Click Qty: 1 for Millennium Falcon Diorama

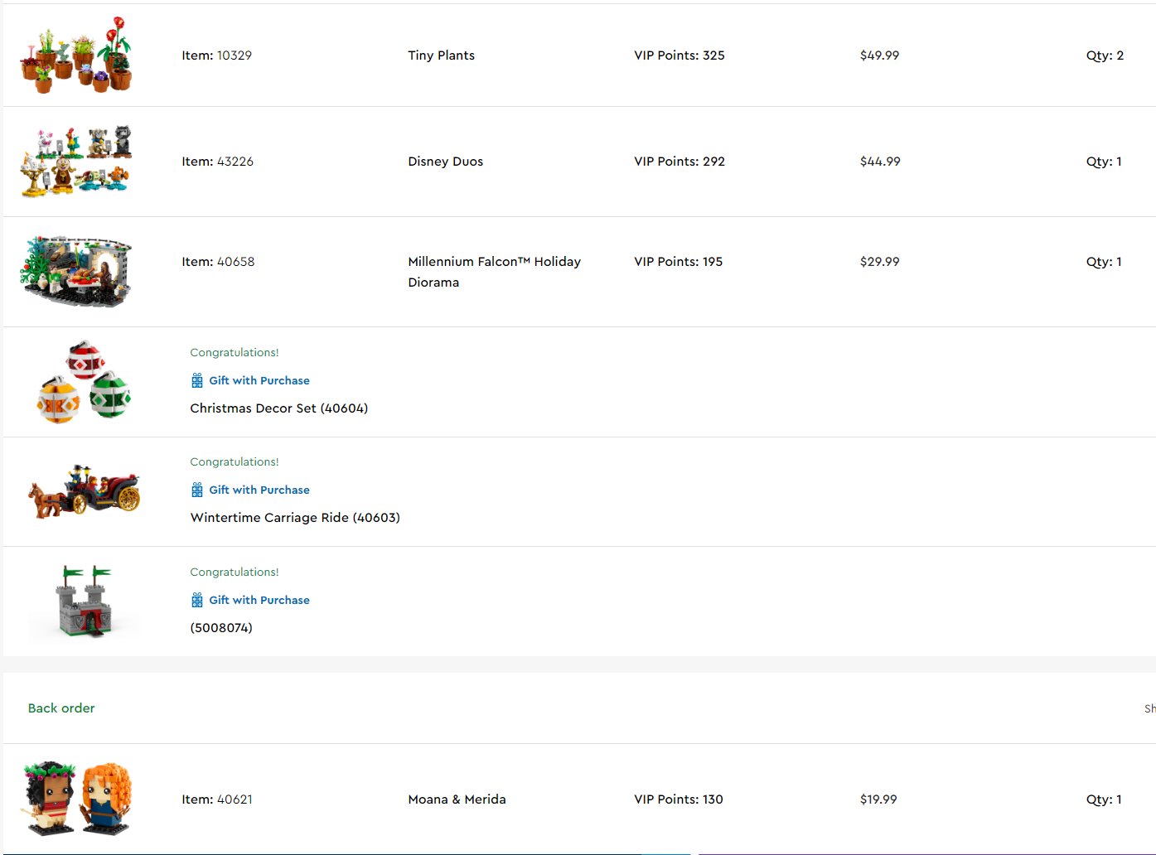tap(1105, 262)
